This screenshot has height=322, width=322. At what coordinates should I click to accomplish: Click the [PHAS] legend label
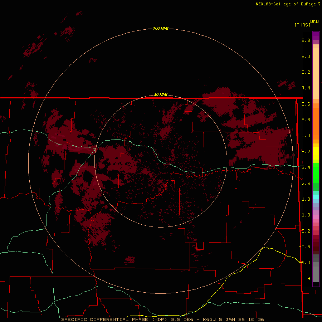pos(302,25)
